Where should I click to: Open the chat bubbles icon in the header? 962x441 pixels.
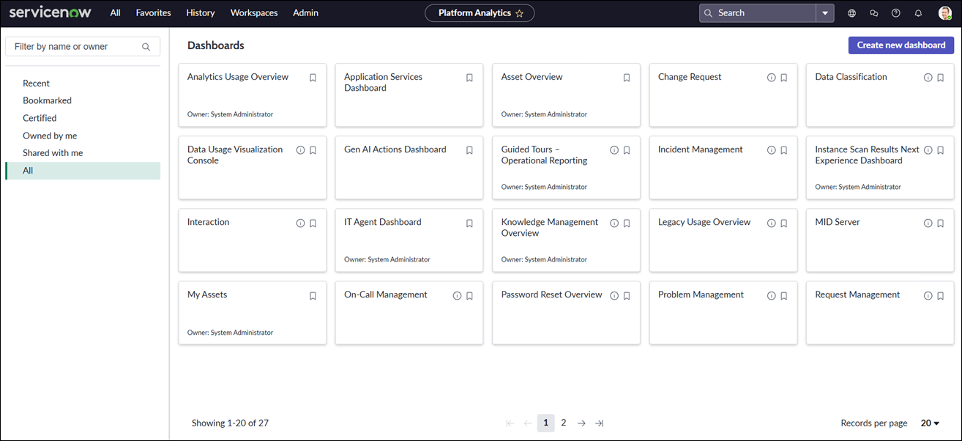pyautogui.click(x=873, y=13)
